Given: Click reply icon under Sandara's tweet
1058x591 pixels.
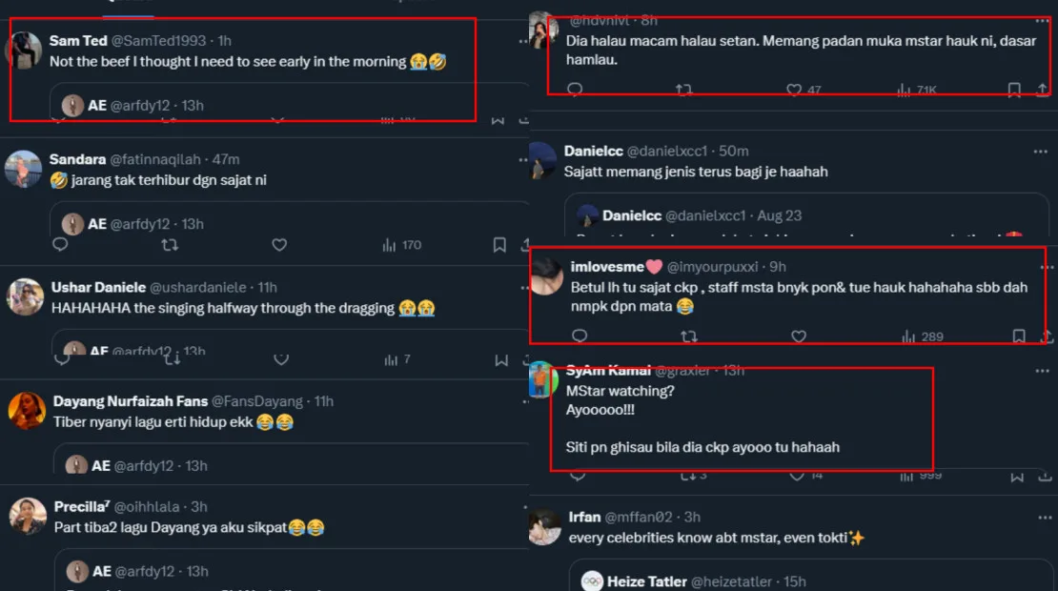Looking at the screenshot, I should coord(60,245).
